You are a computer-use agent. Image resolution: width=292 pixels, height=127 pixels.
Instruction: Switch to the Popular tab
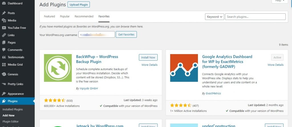click(65, 16)
